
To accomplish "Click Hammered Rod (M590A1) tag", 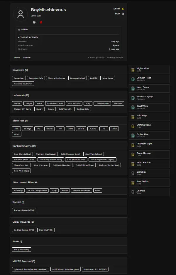I will [x=95, y=269].
